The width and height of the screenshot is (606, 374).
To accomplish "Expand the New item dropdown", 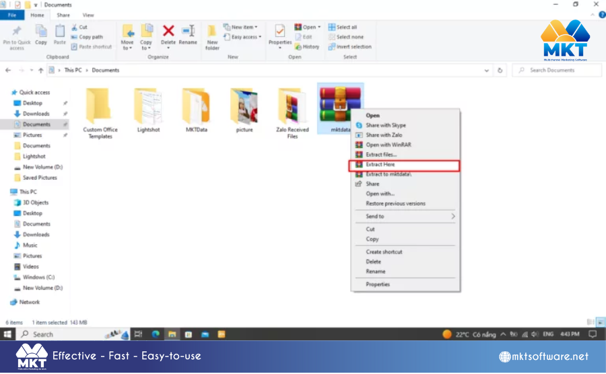I will pos(240,27).
